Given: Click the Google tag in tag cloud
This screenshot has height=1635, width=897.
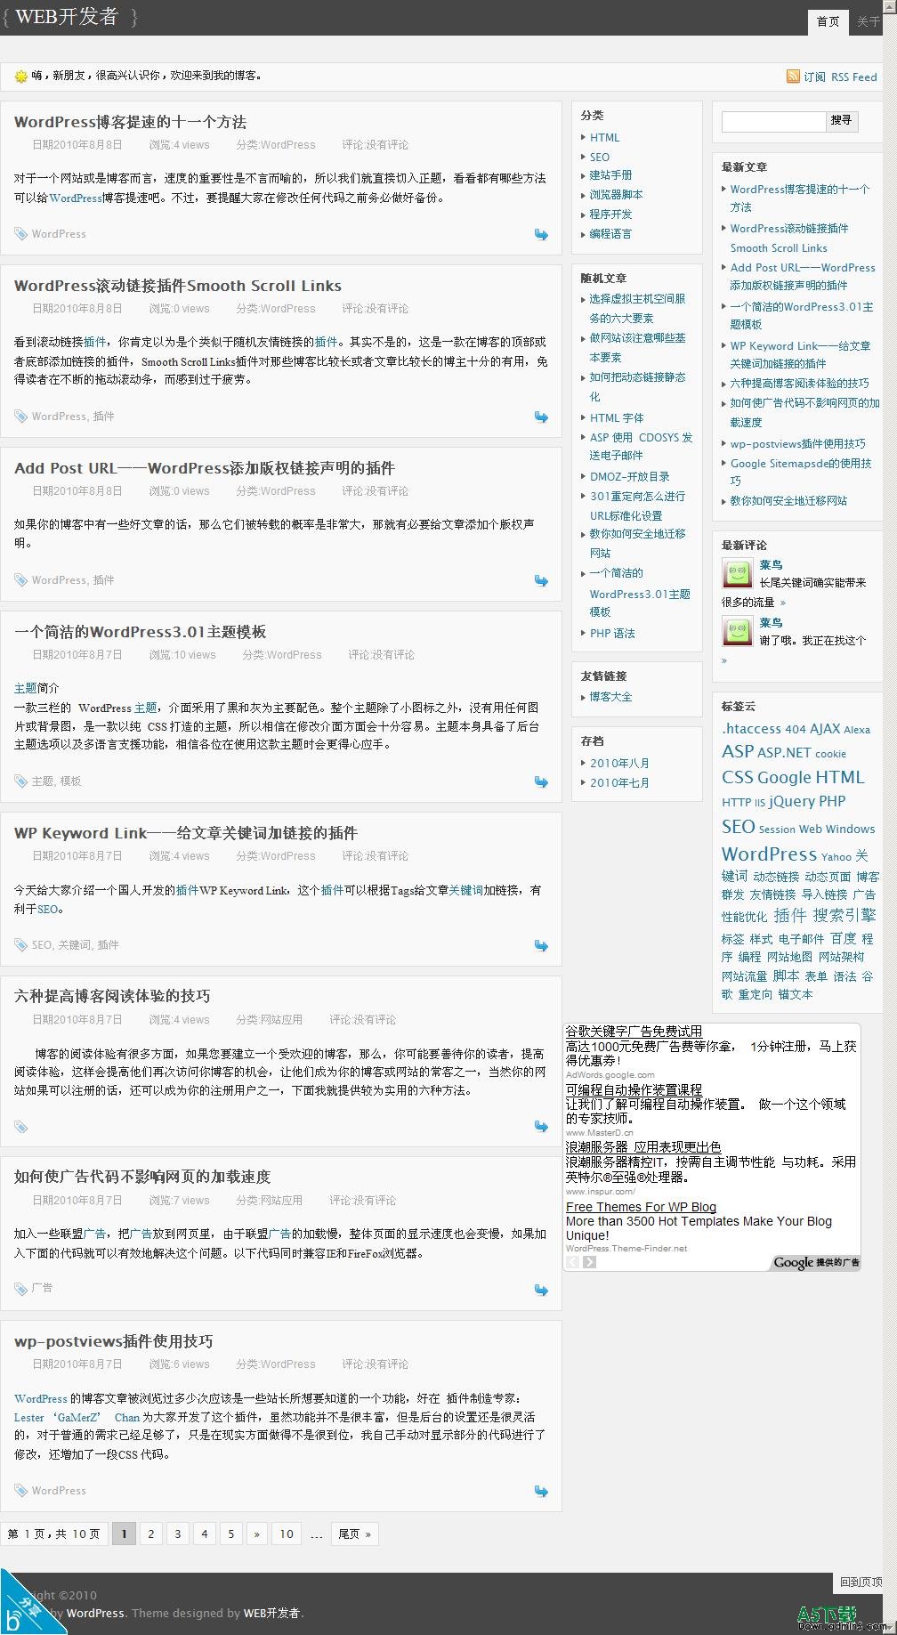Looking at the screenshot, I should click(784, 777).
